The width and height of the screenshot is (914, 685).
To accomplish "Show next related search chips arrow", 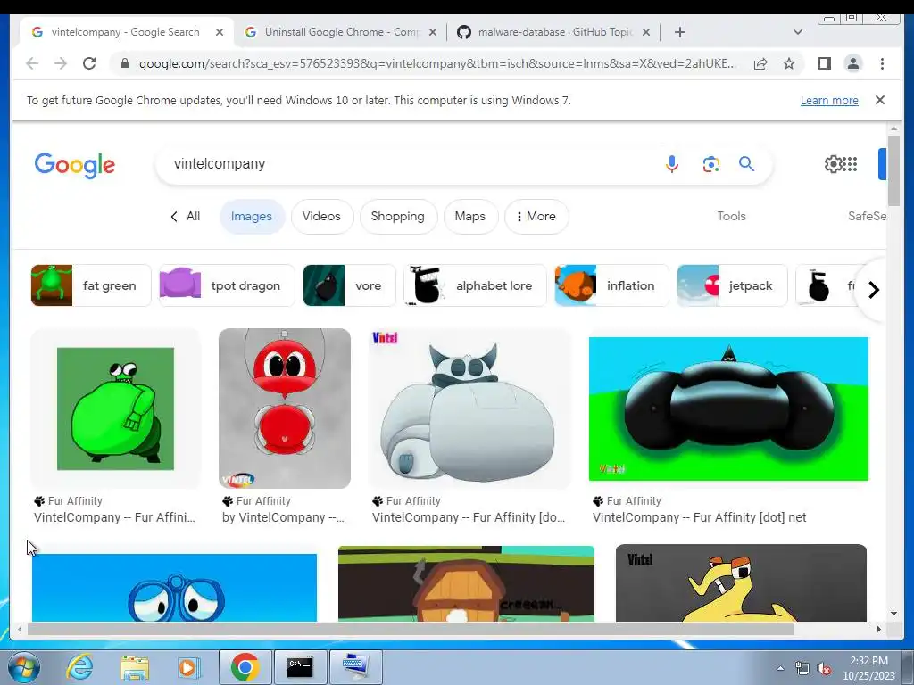I will (873, 290).
